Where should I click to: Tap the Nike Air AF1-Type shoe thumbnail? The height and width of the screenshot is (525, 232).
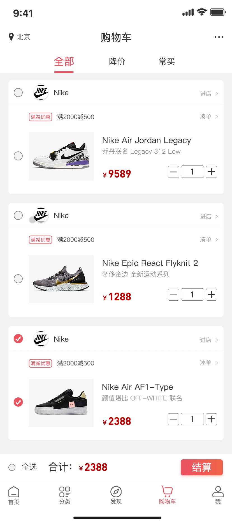(61, 403)
